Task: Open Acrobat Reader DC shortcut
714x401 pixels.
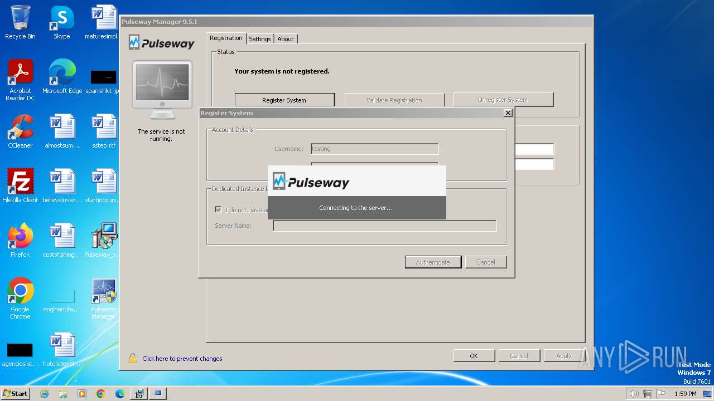Action: click(20, 80)
